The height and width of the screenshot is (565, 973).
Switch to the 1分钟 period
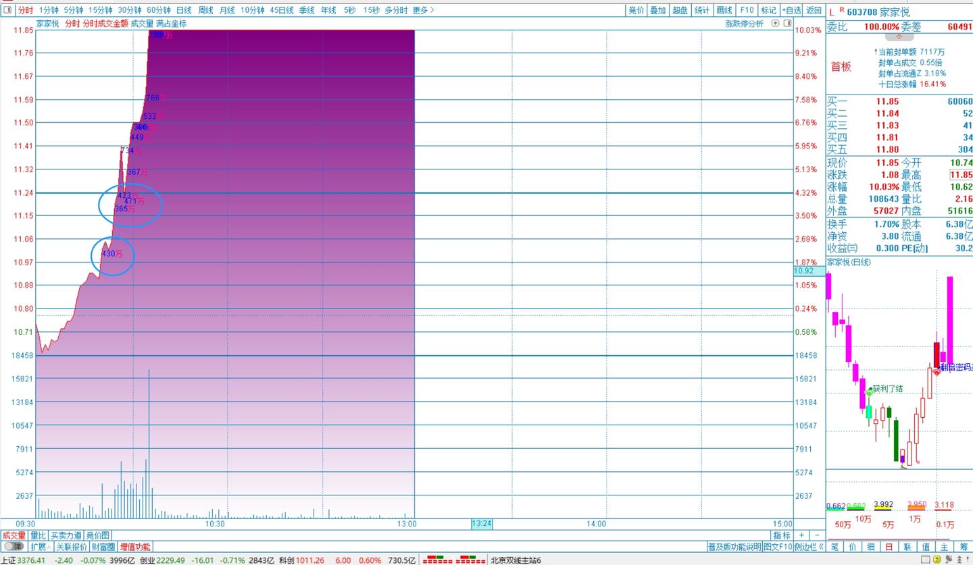[49, 10]
